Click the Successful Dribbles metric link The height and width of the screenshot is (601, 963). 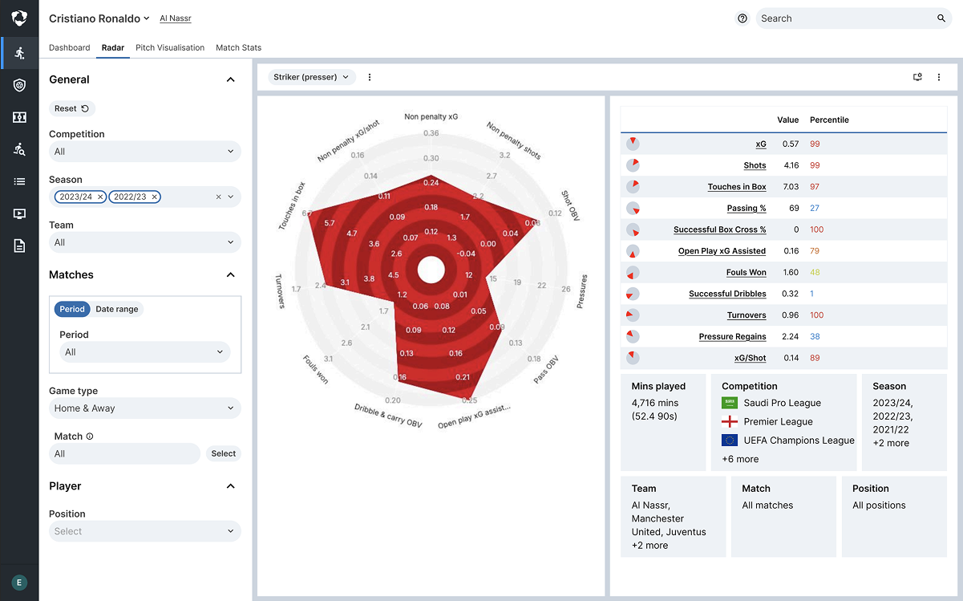[728, 294]
